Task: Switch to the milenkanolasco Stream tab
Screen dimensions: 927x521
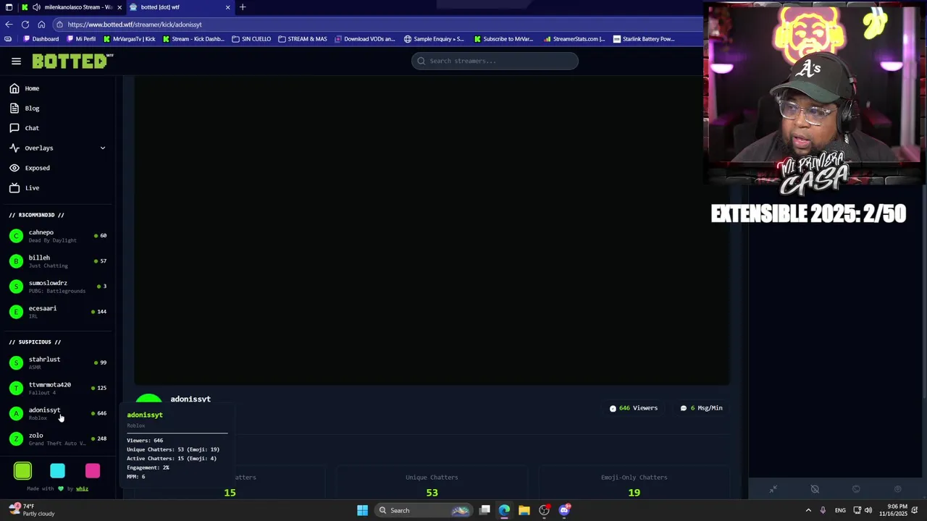Action: click(x=72, y=7)
